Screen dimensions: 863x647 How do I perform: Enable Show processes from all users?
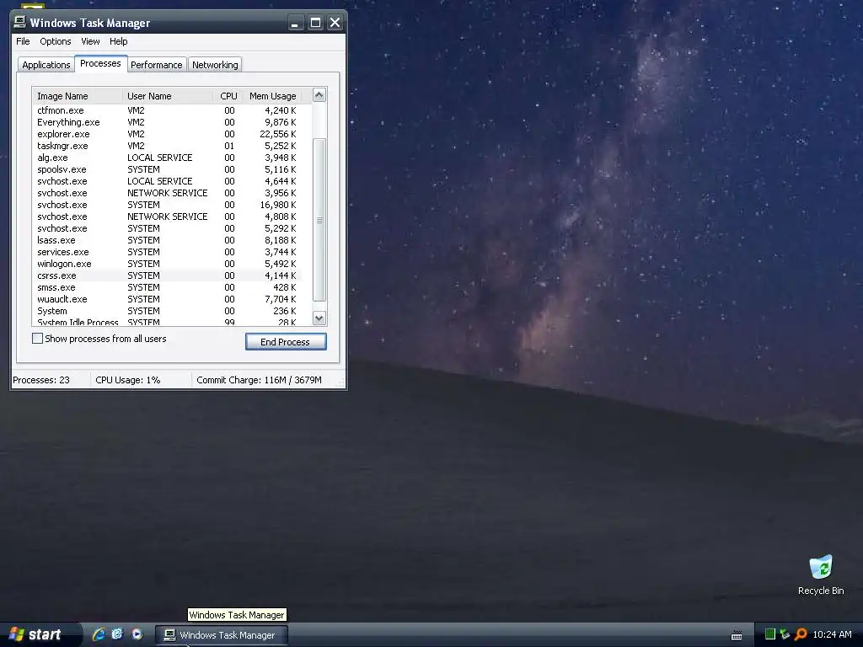coord(37,339)
